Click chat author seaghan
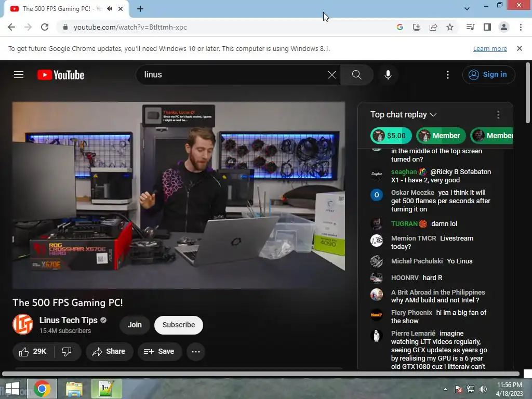The width and height of the screenshot is (532, 399). click(x=404, y=171)
